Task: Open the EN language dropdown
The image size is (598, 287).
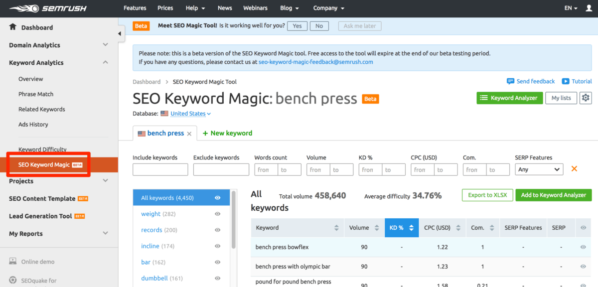Action: coord(571,8)
